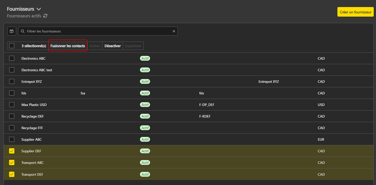Click the Désactiver button
Screen dimensions: 376x185
pos(112,46)
